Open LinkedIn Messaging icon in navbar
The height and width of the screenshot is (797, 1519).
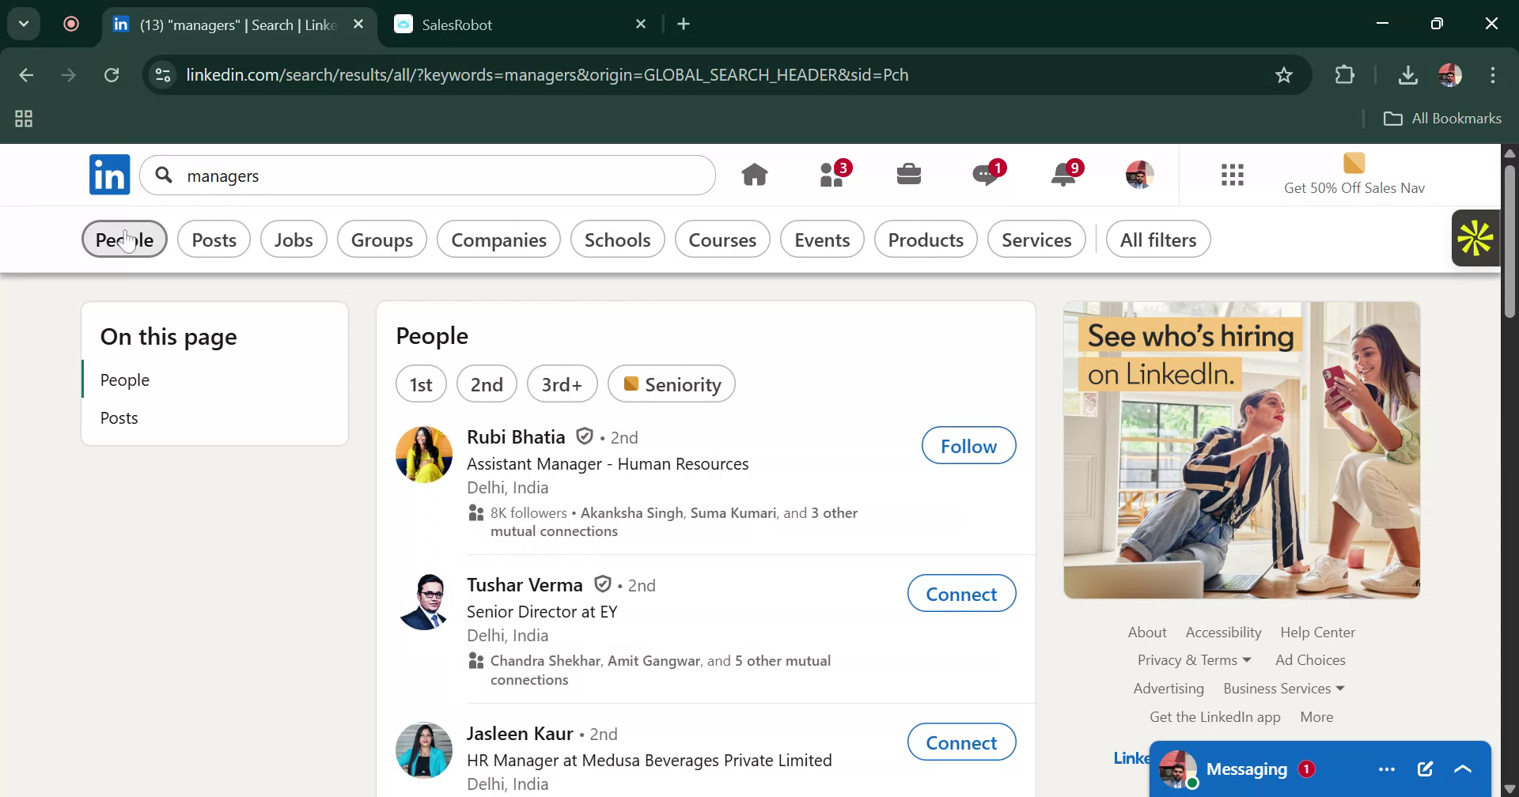point(986,175)
